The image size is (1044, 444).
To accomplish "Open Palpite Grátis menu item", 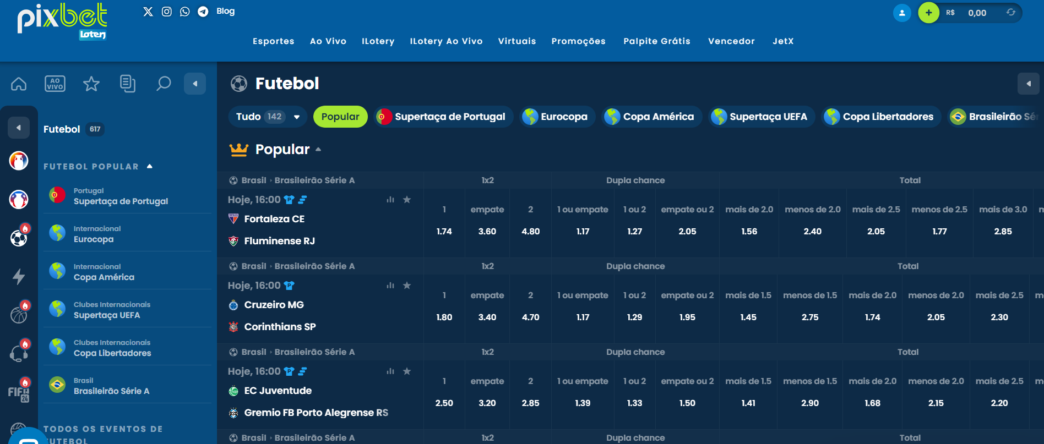I will pos(657,41).
